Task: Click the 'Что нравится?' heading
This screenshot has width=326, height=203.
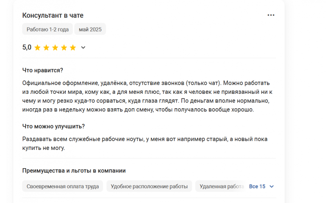Action: pyautogui.click(x=42, y=70)
